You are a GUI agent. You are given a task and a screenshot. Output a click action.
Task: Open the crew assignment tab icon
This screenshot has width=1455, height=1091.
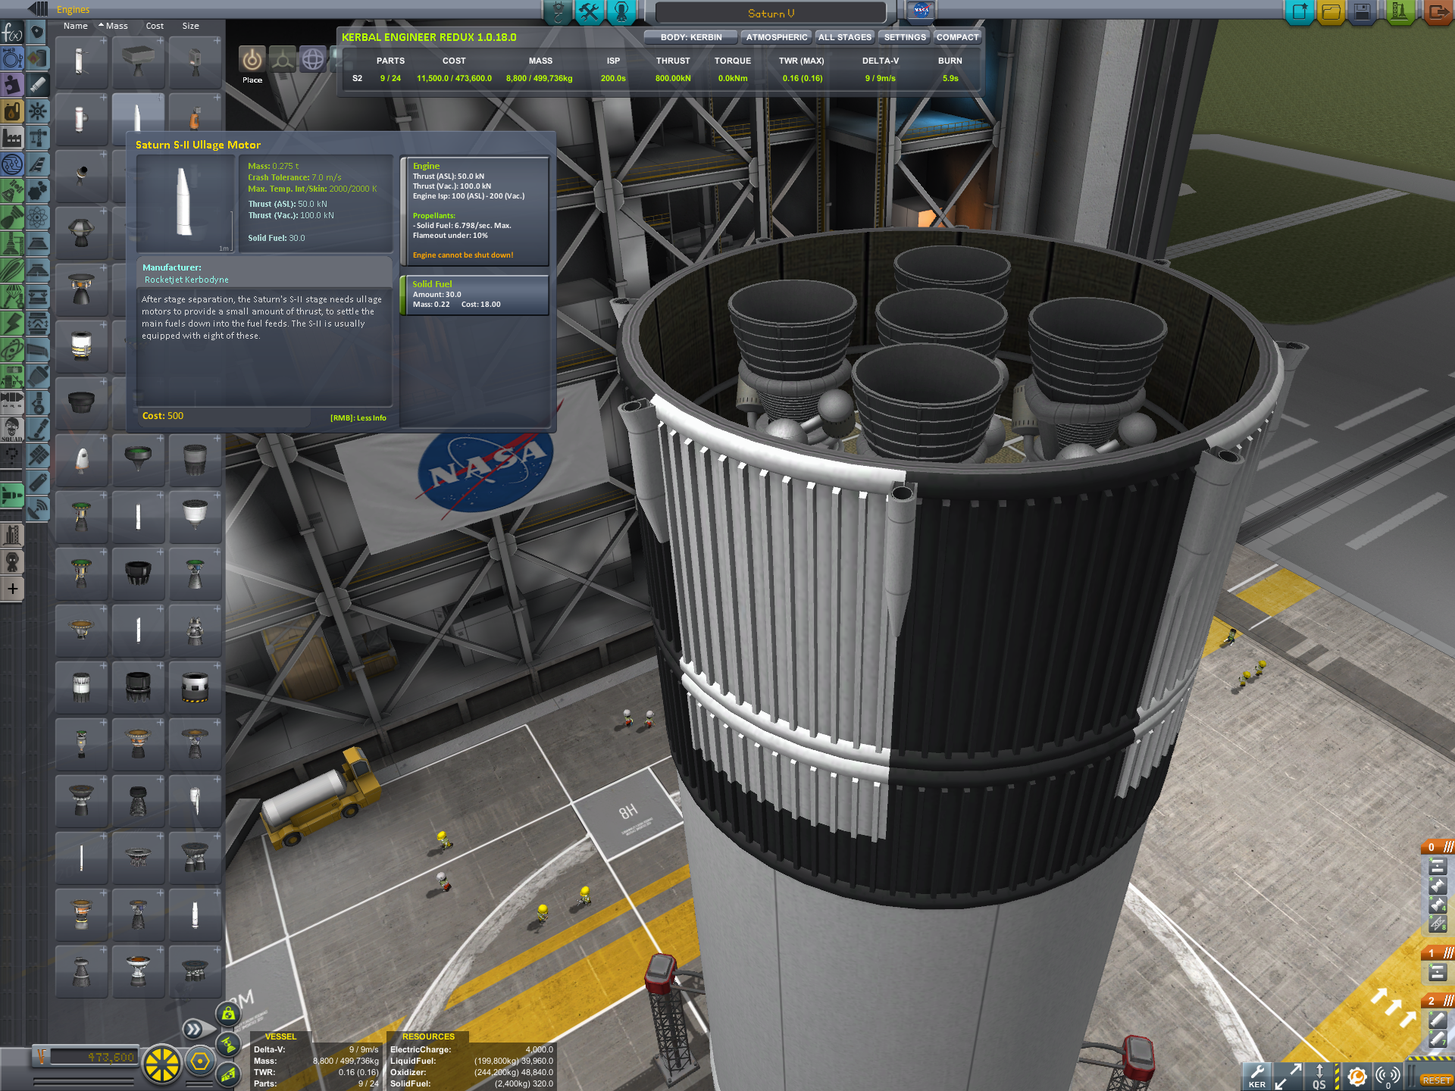(x=621, y=11)
